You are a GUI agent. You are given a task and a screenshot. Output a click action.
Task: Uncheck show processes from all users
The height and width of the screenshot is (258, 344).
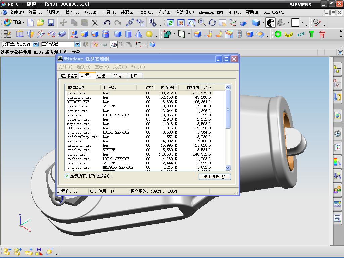point(67,176)
